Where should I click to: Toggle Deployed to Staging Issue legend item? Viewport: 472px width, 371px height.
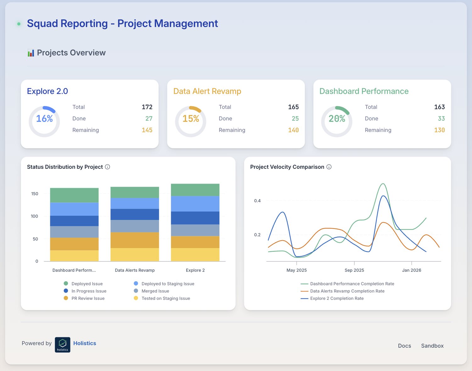pos(164,284)
